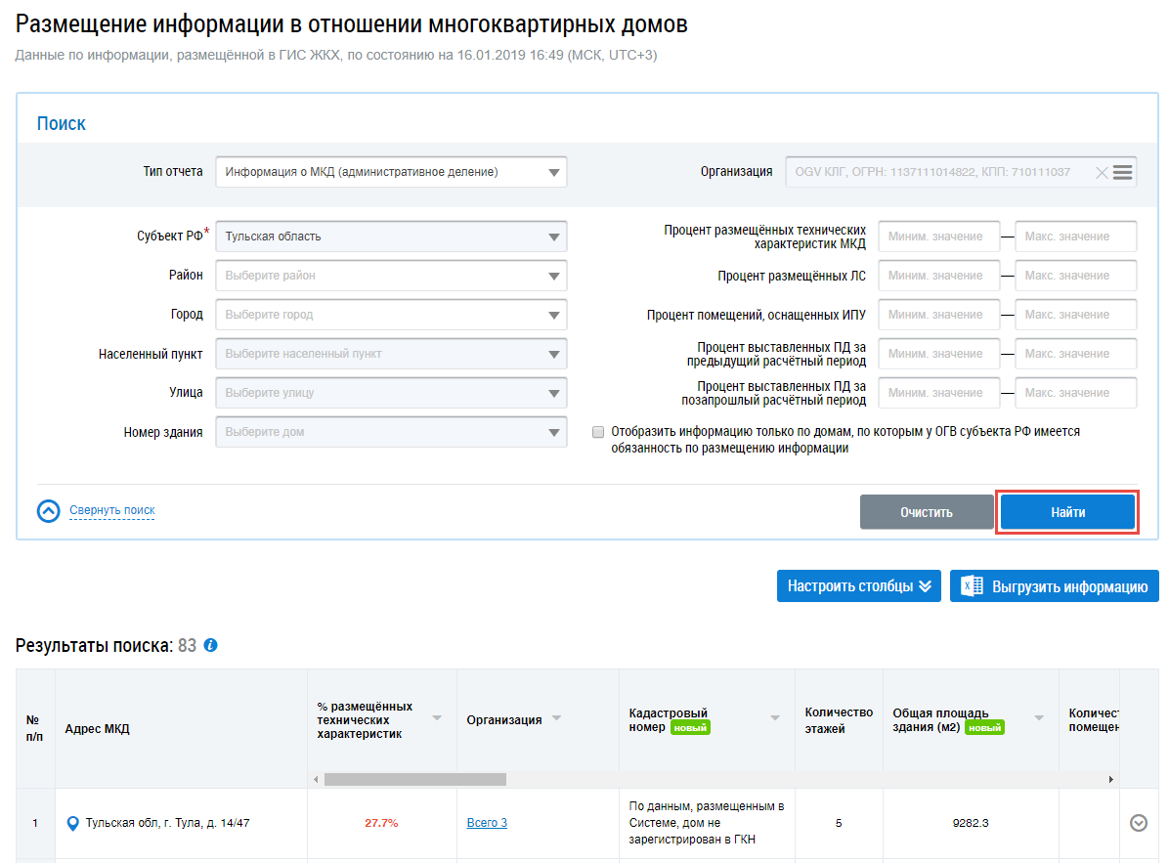Open the Район selection dropdown

[x=553, y=276]
